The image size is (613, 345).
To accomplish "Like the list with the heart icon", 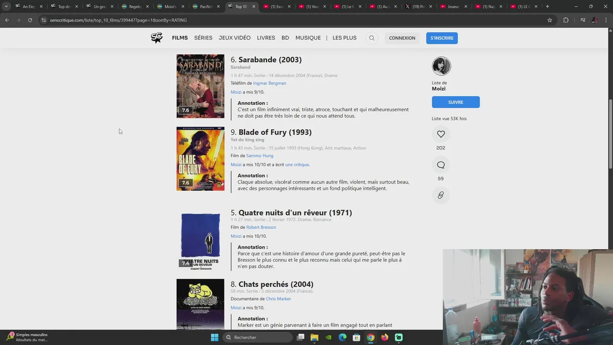I will [441, 134].
